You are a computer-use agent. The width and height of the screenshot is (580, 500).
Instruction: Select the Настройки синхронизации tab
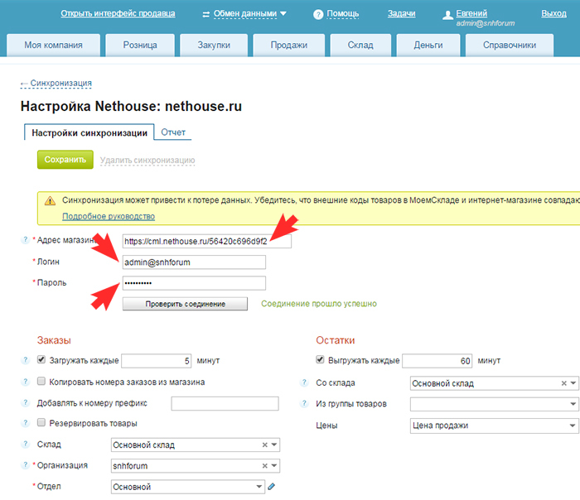89,132
